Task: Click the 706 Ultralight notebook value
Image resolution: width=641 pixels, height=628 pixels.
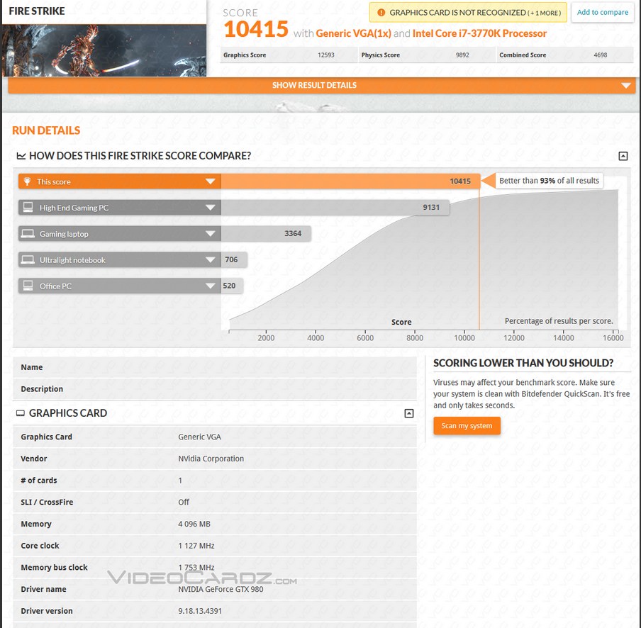Action: click(231, 259)
